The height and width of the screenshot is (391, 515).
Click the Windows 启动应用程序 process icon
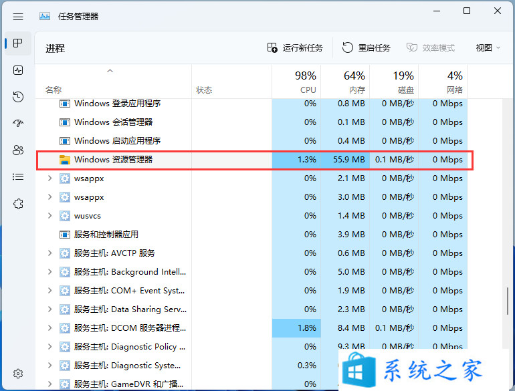[65, 141]
